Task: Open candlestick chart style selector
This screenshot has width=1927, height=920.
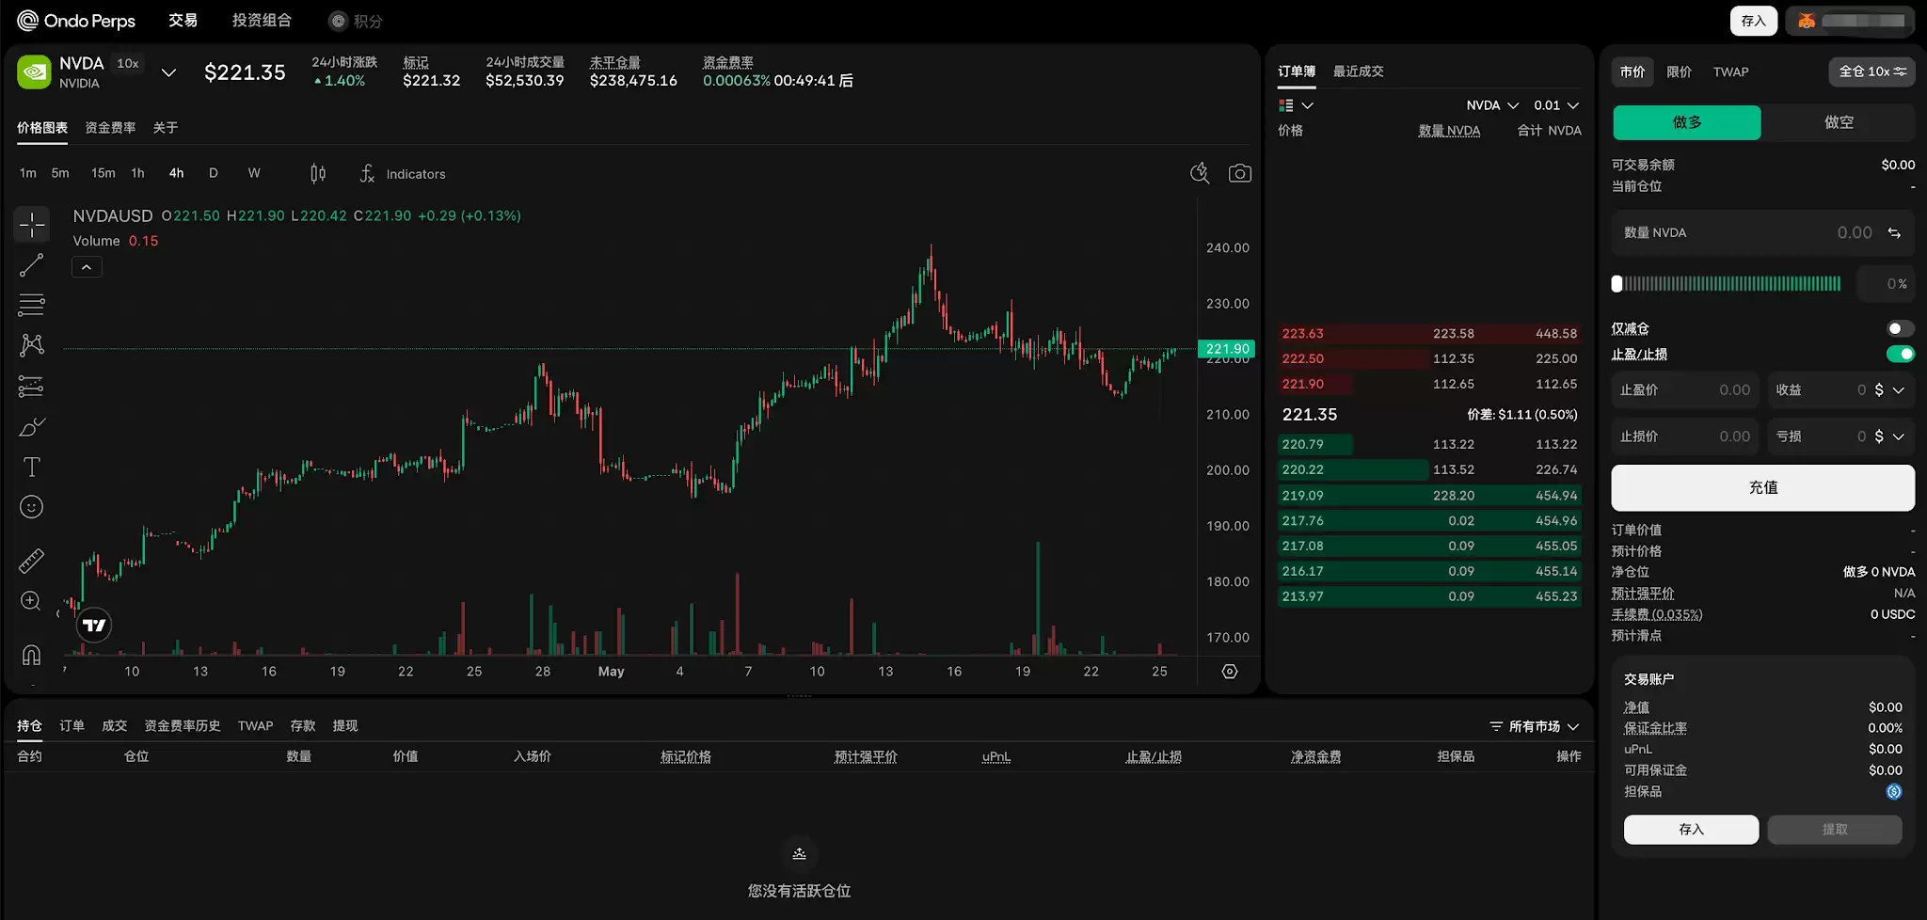Action: click(318, 173)
